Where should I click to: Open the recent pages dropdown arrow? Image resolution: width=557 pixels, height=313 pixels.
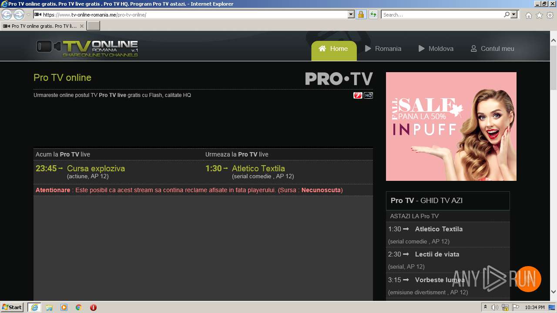point(29,15)
